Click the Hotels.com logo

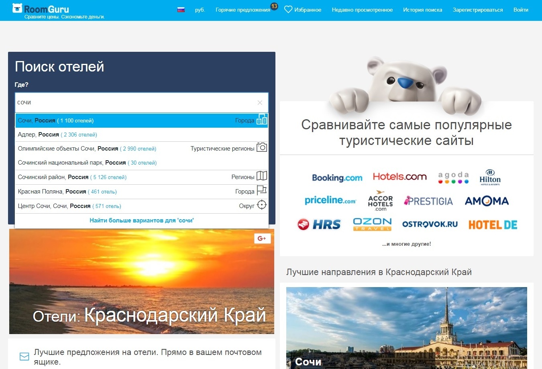tap(399, 177)
